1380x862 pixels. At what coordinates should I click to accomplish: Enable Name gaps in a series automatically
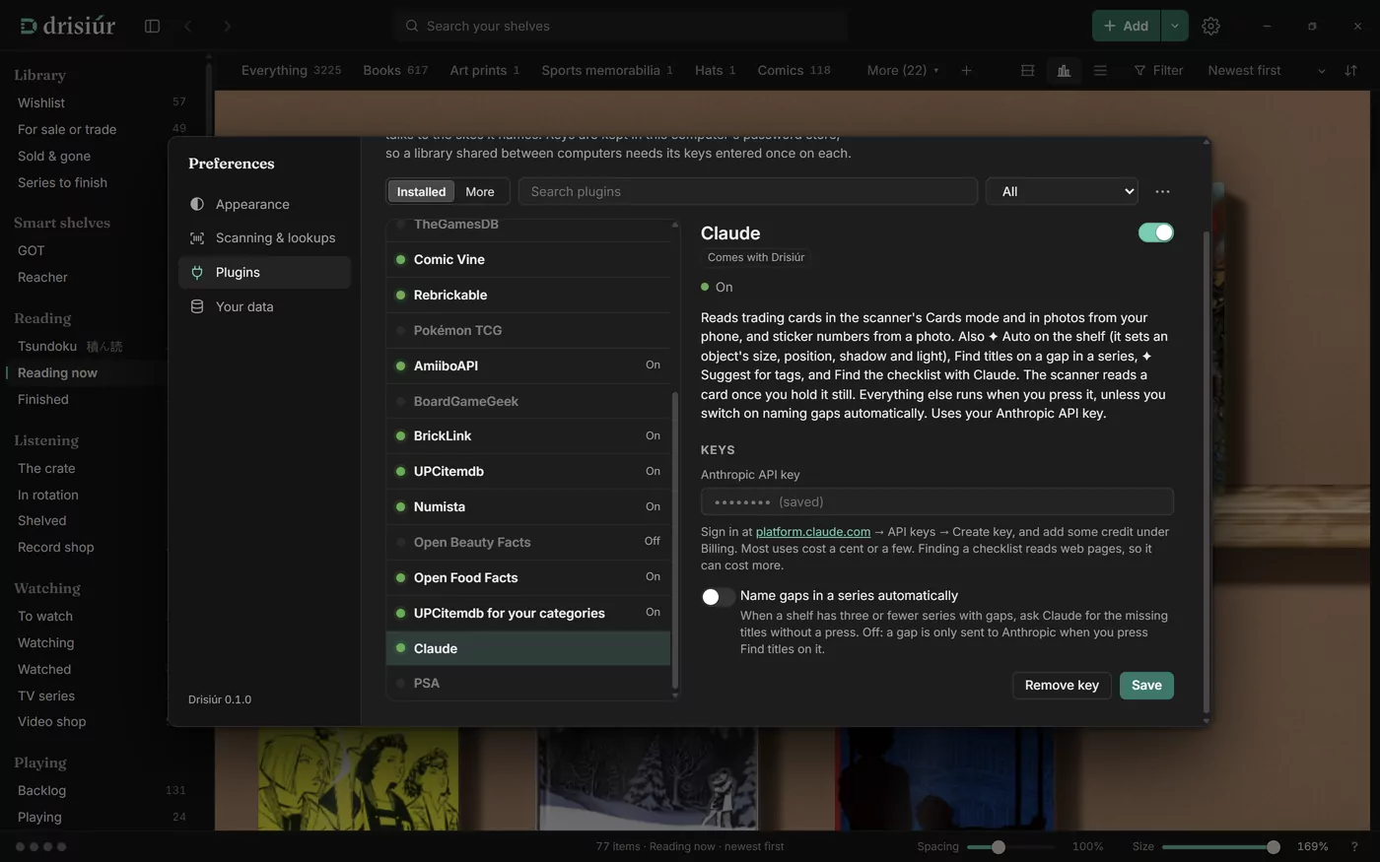coord(718,597)
